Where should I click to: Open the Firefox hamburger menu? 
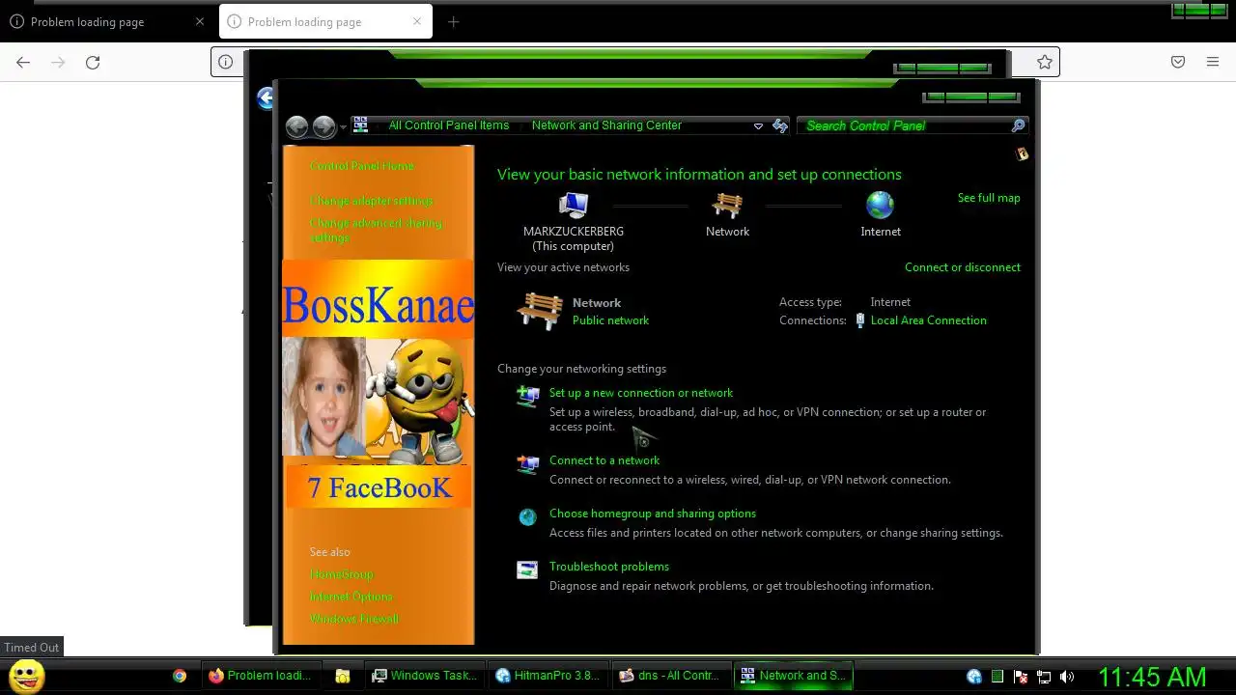coord(1213,62)
